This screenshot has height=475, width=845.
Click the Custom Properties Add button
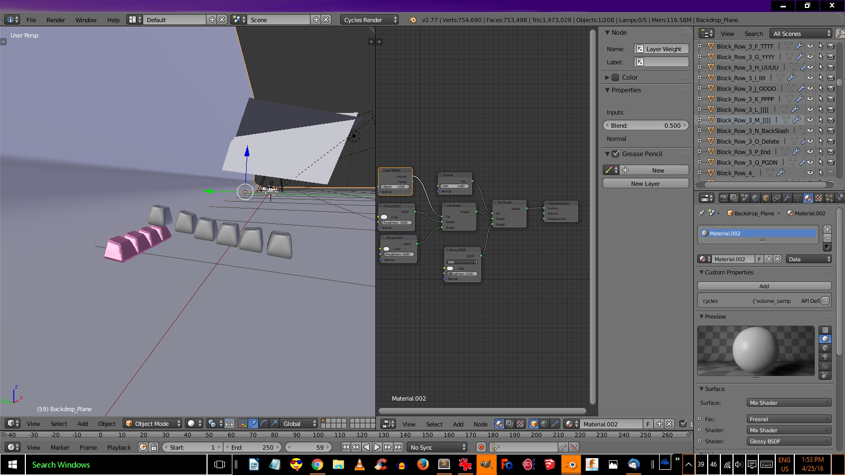[x=764, y=286]
